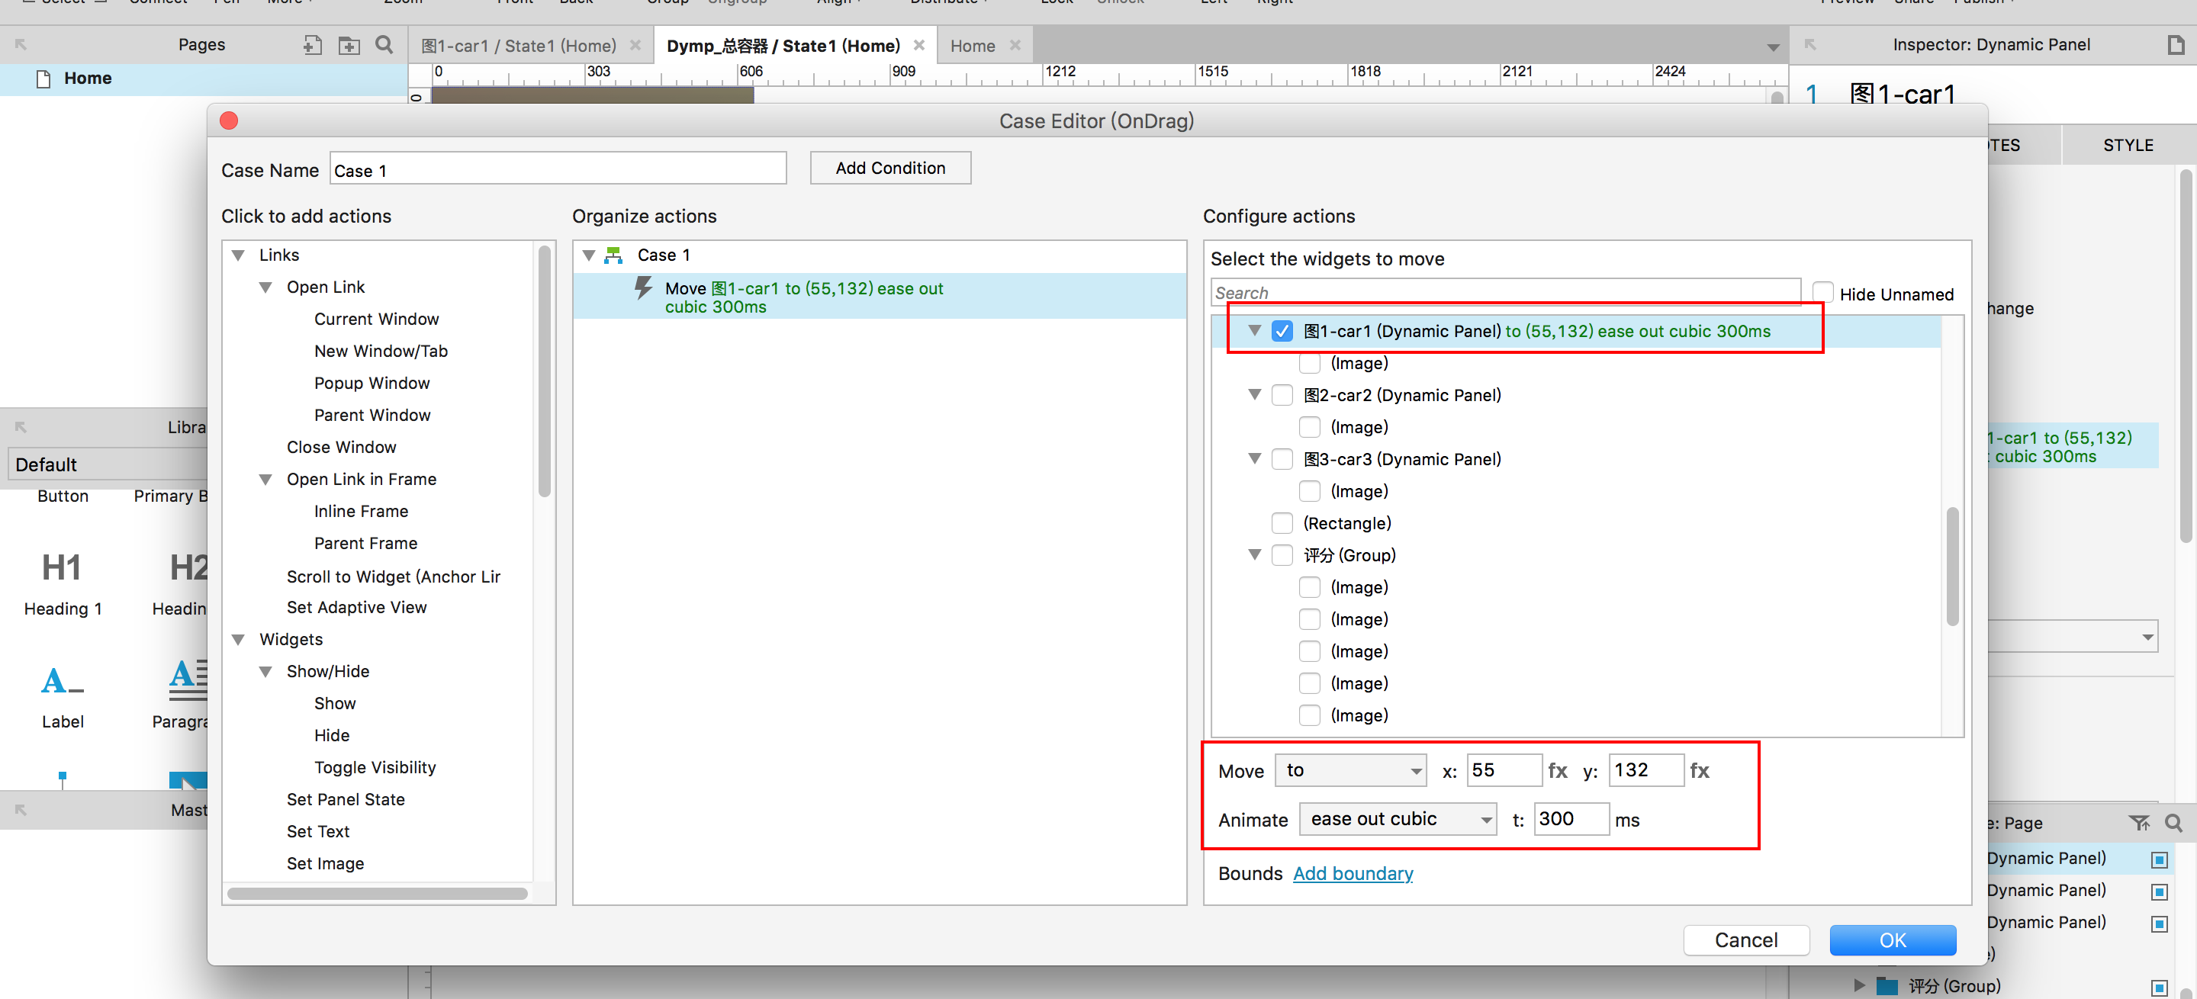Click the Add Folder icon in Pages panel

349,45
